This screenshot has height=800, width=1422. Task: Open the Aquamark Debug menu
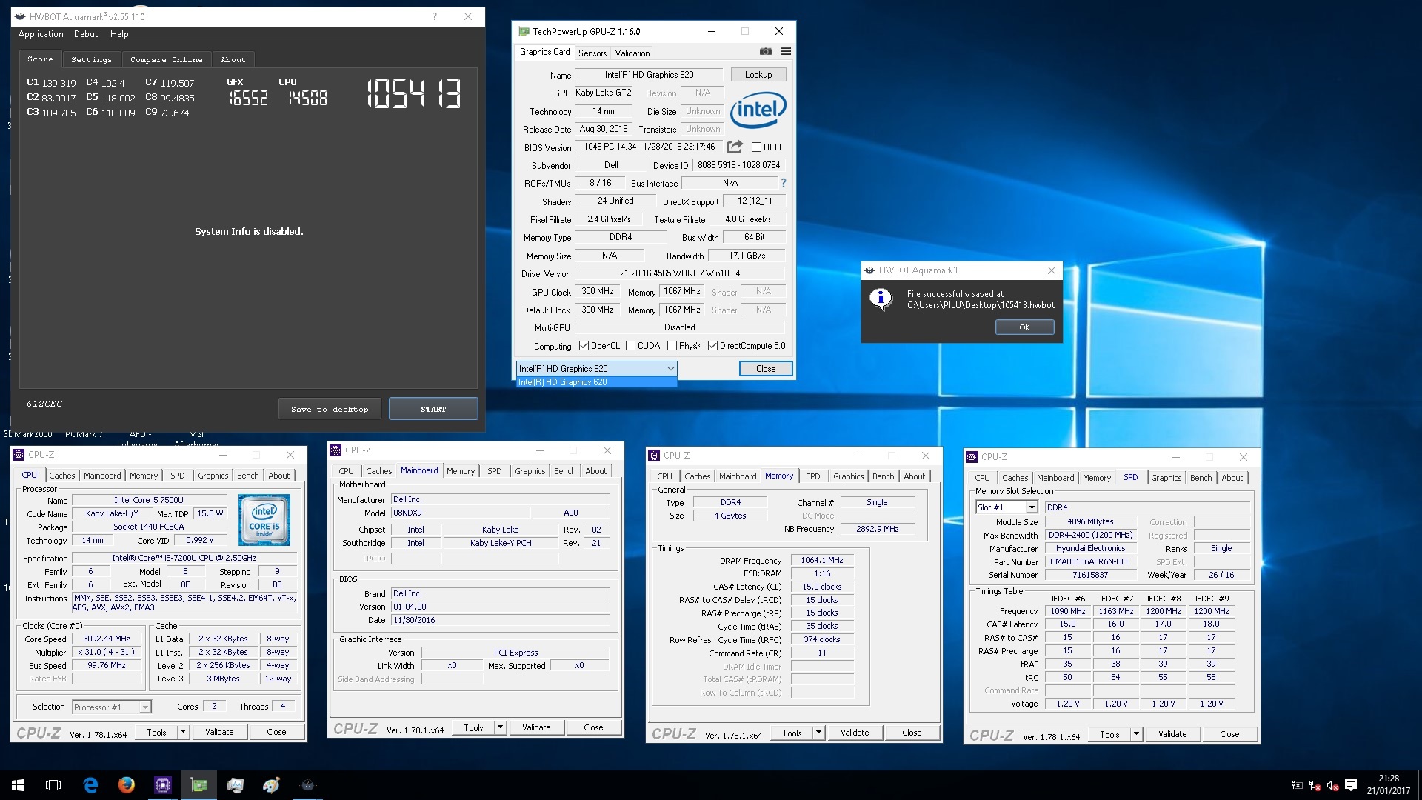pyautogui.click(x=87, y=34)
